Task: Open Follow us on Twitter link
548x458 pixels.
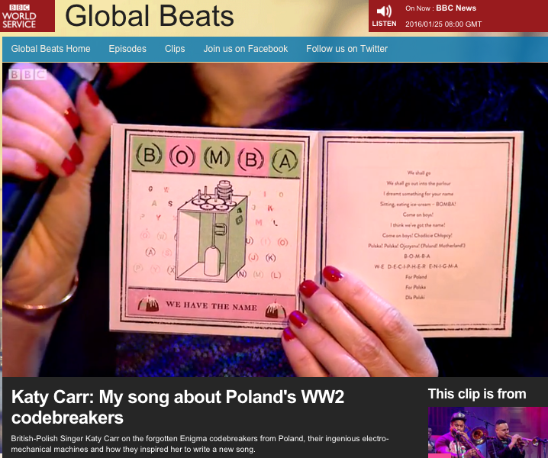Action: pos(347,49)
